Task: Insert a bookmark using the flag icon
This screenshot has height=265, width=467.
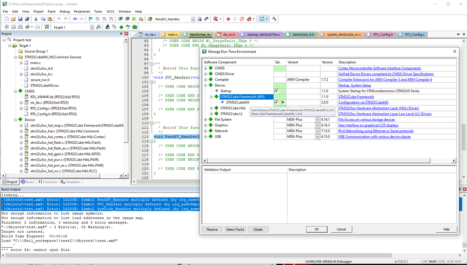Action: [91, 19]
